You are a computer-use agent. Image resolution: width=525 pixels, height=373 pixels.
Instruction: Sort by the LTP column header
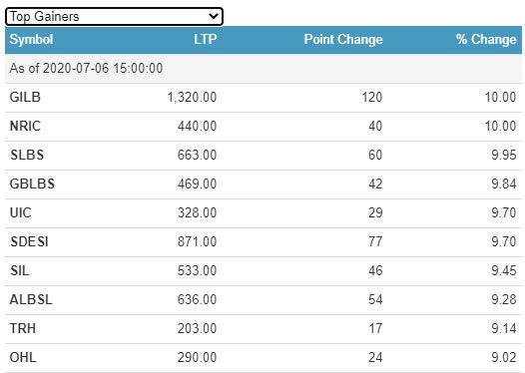point(206,40)
